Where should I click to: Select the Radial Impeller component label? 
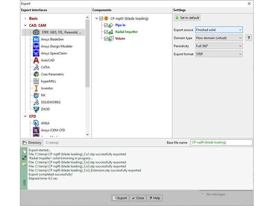point(126,32)
